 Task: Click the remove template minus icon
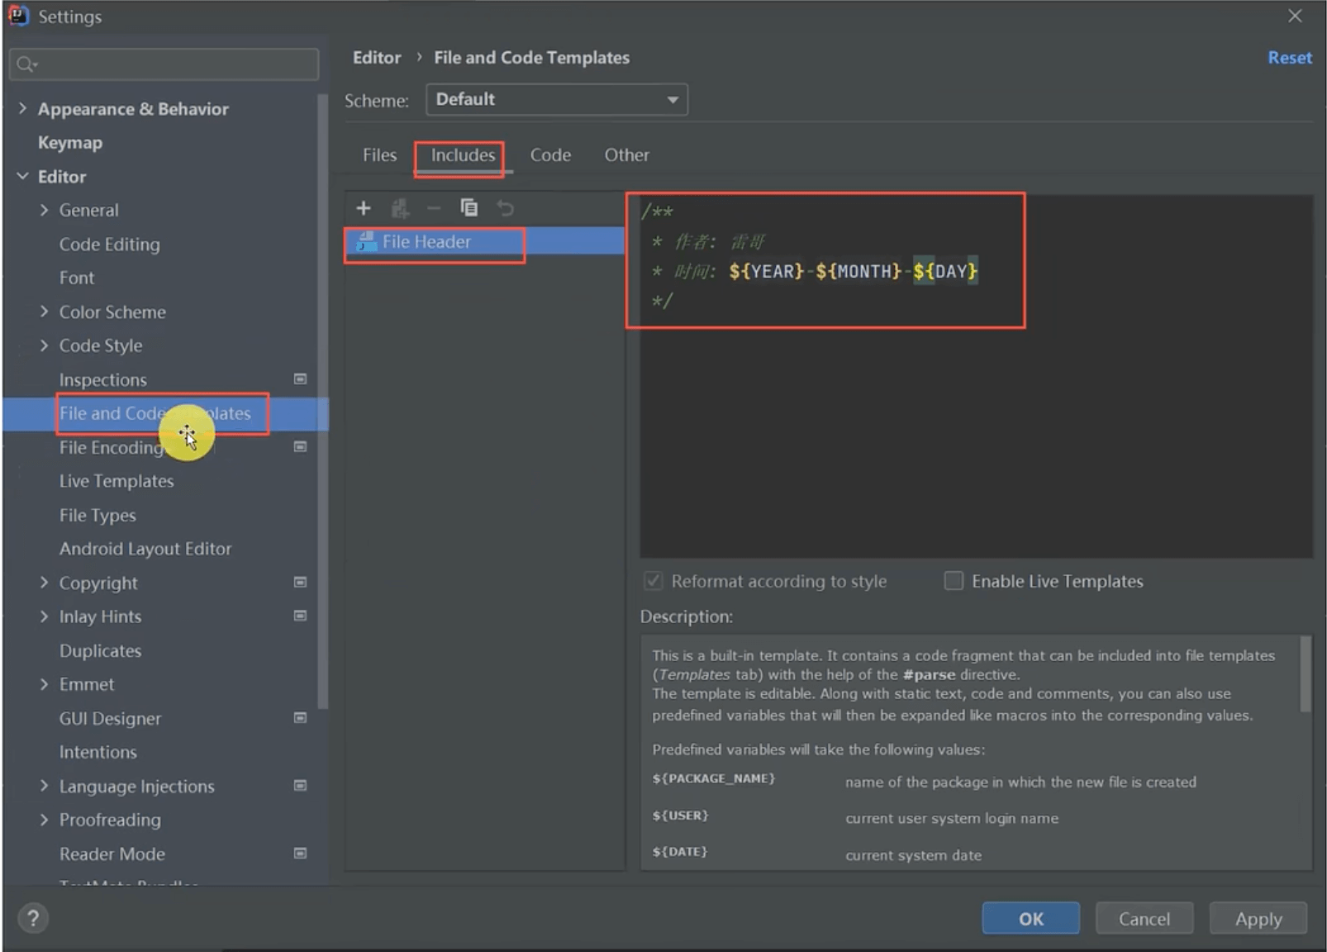click(434, 208)
